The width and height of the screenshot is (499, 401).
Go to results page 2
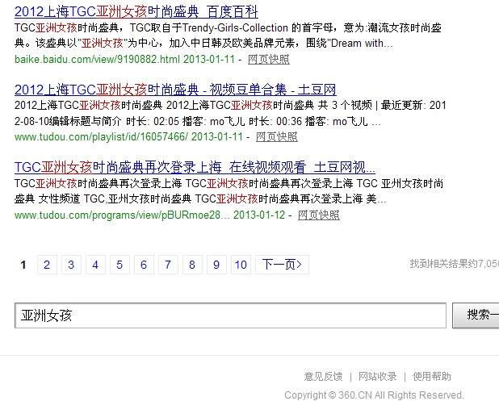(47, 265)
